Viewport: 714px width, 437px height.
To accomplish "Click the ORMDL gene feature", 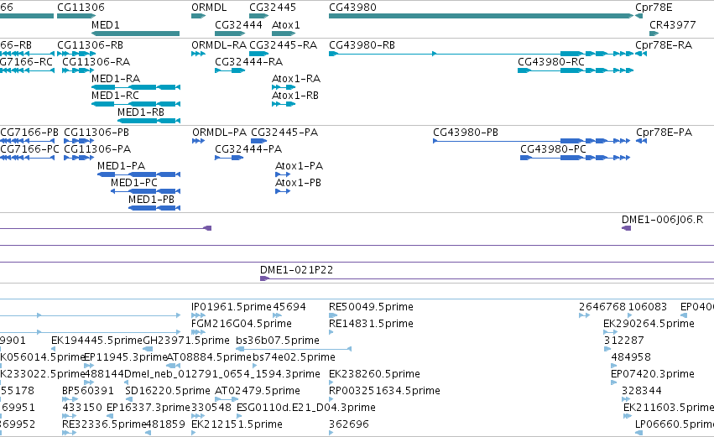I will click(199, 16).
